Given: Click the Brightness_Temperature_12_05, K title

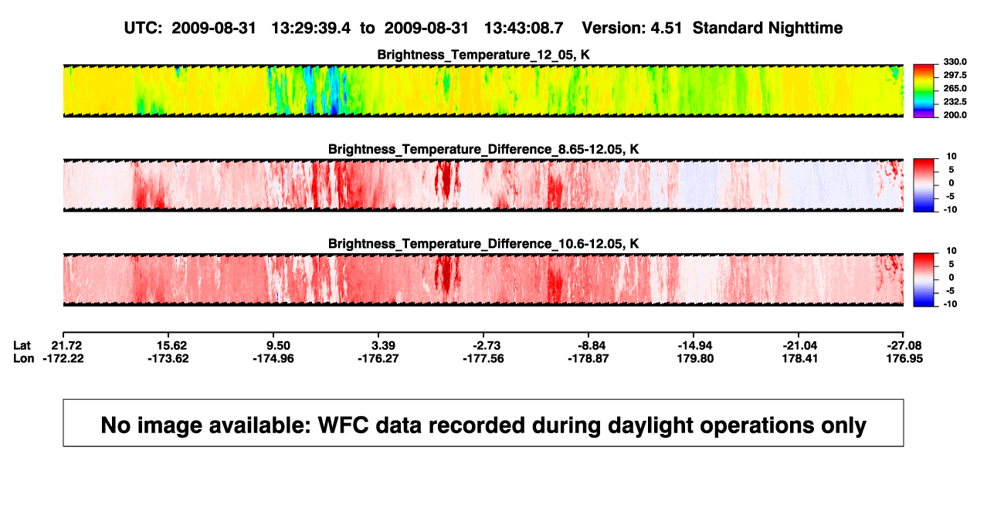Looking at the screenshot, I should coord(483,55).
